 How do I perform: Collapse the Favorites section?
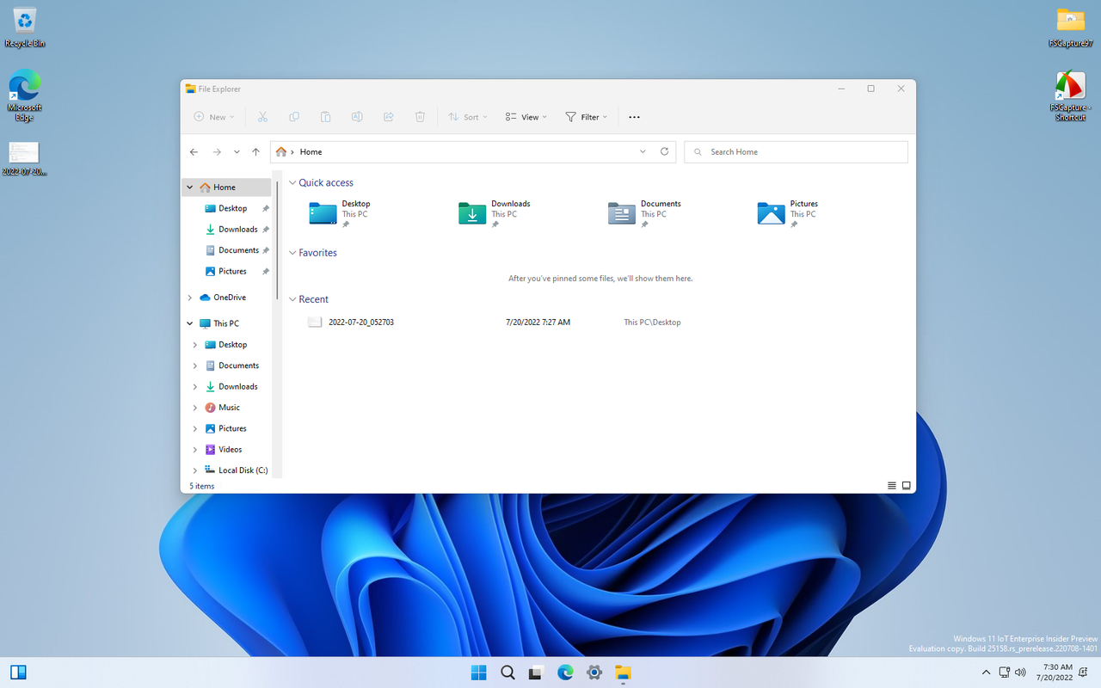292,253
